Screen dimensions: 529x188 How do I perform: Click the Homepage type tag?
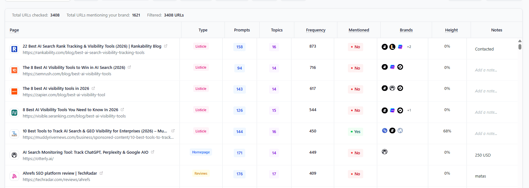click(201, 152)
